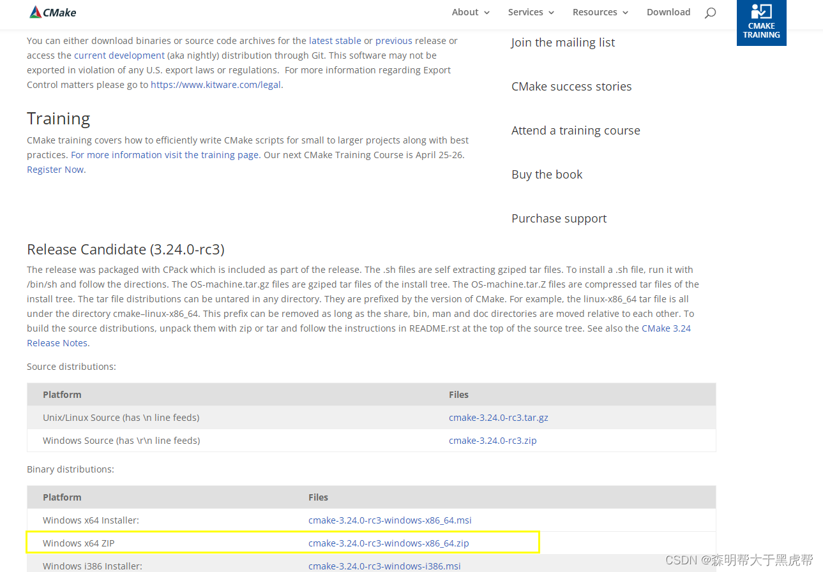Click the CMake logo in the header
823x572 pixels.
coord(52,12)
